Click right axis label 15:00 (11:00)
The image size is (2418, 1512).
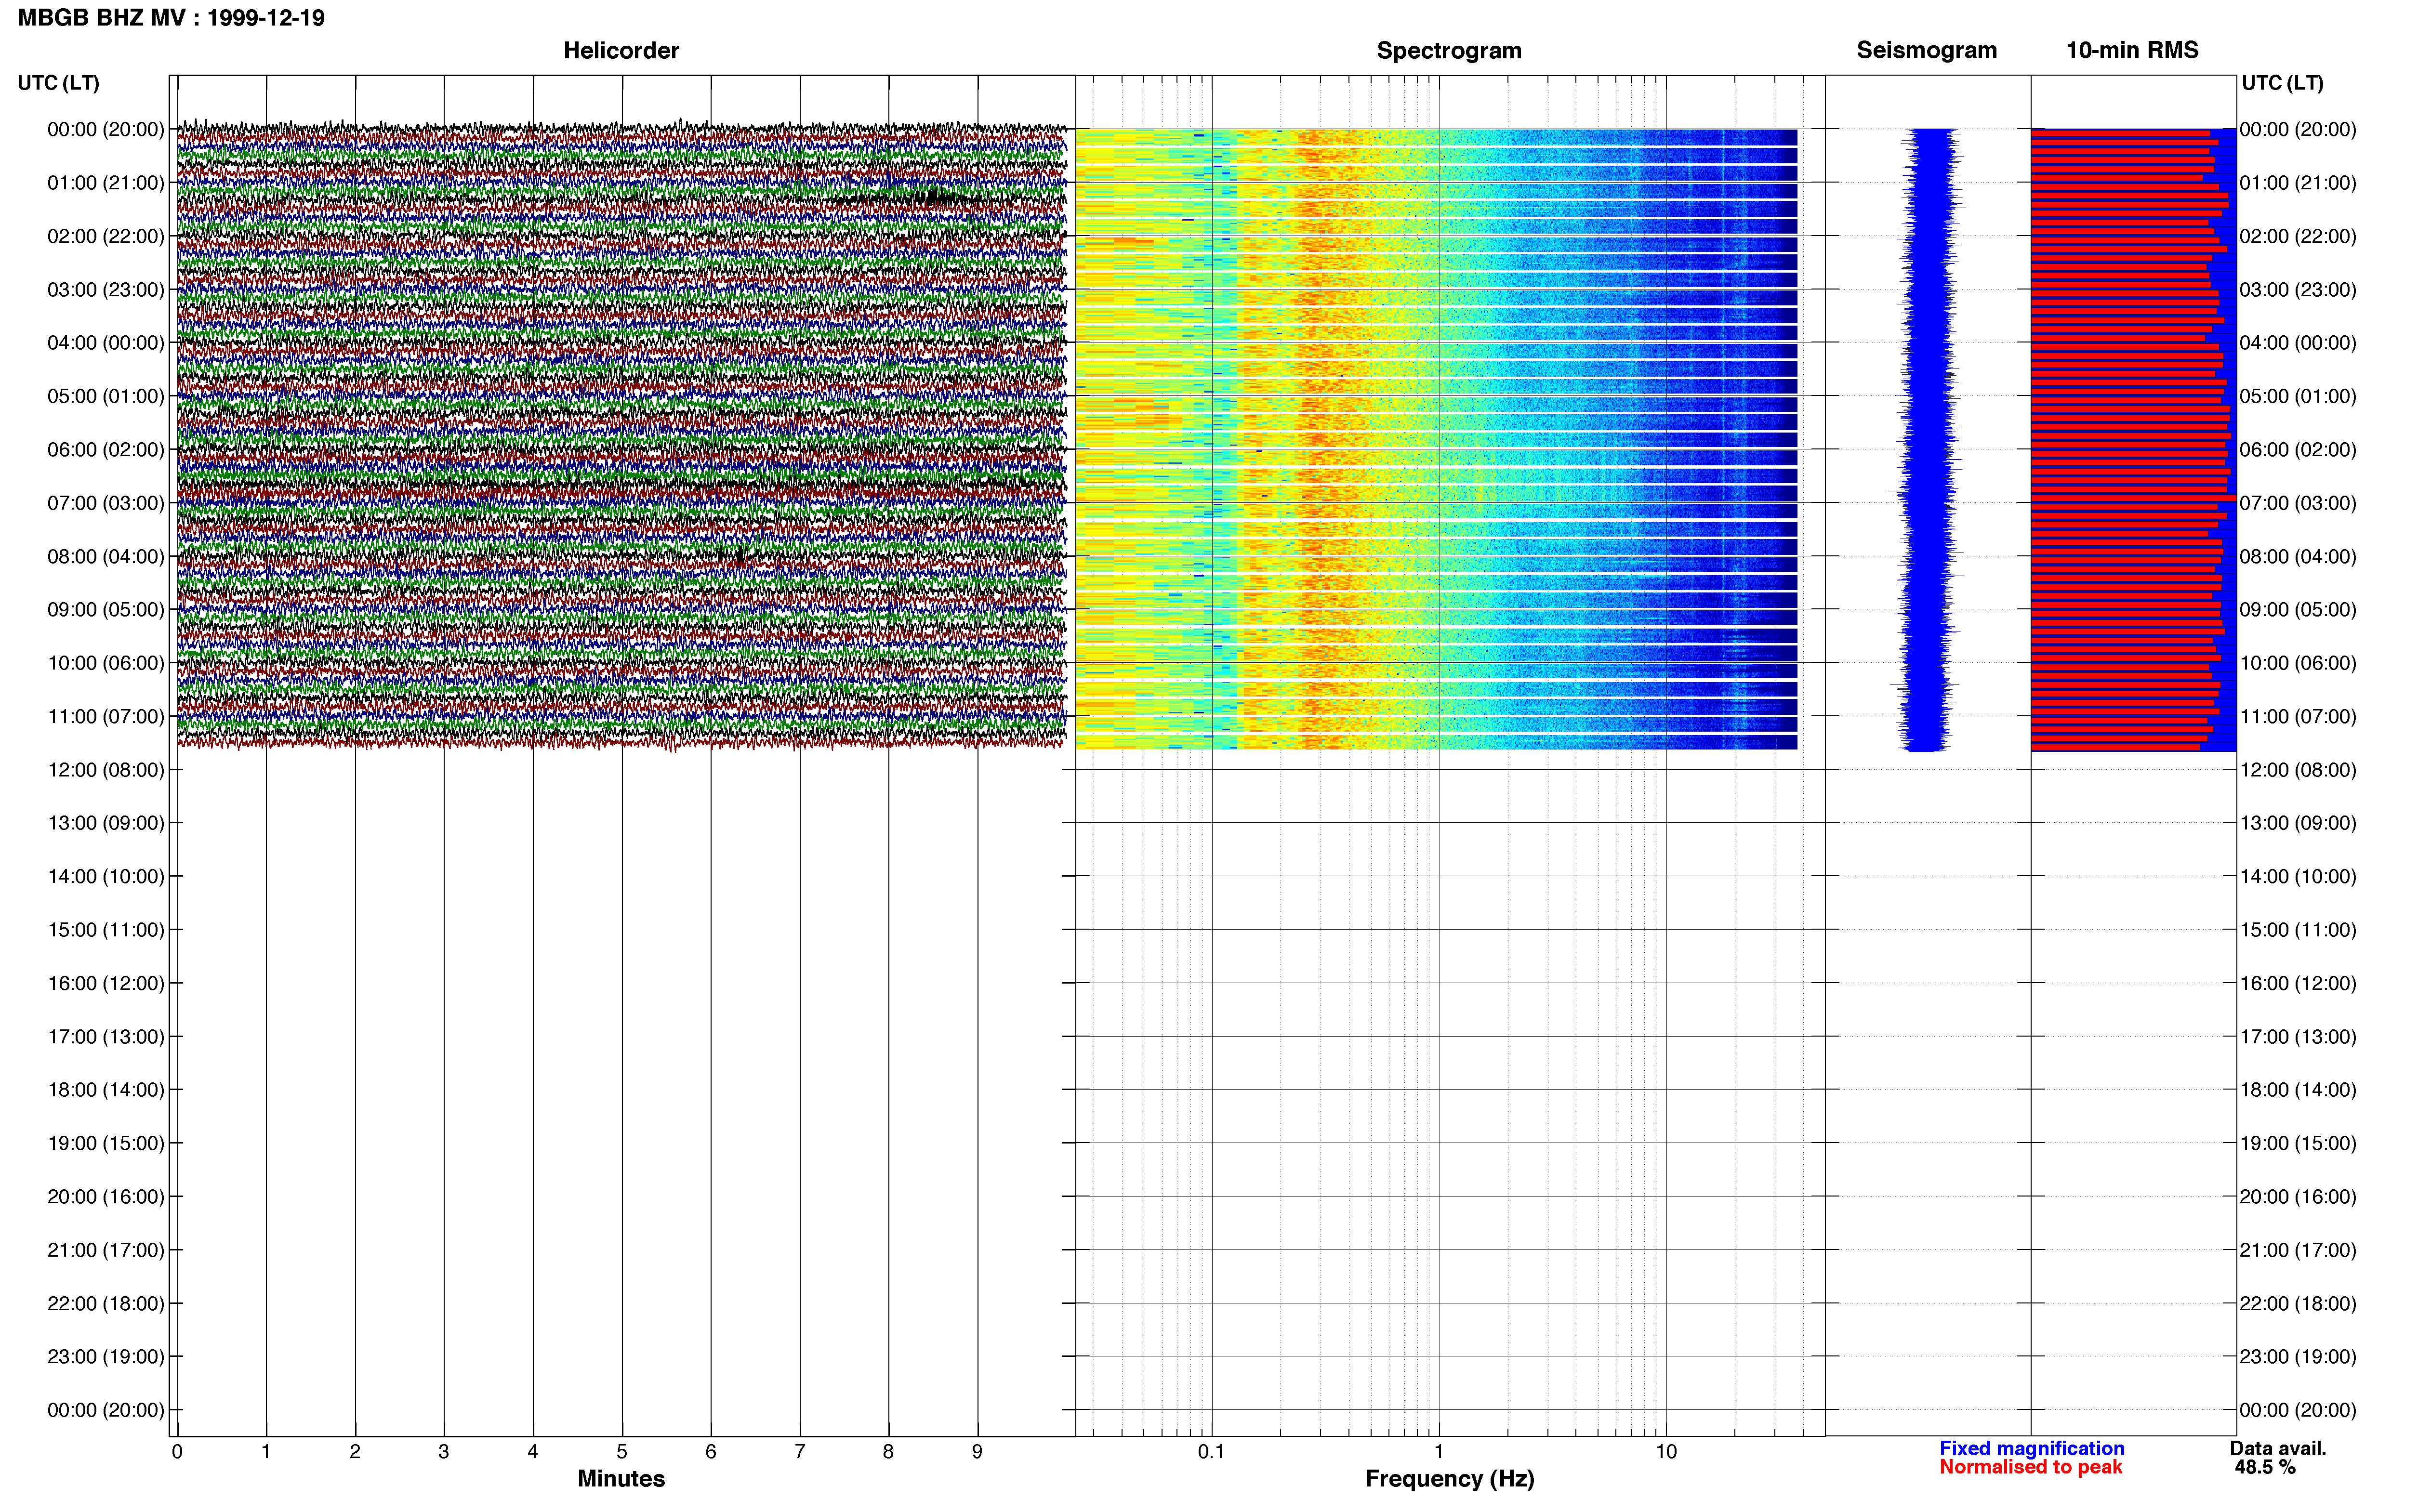(x=2298, y=930)
